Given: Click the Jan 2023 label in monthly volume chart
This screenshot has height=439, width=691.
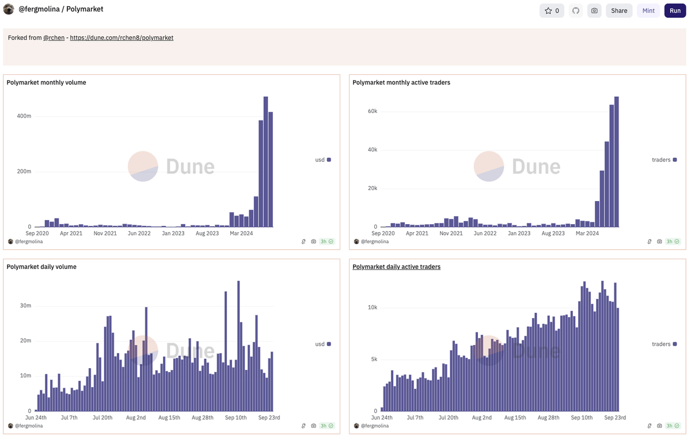Looking at the screenshot, I should point(173,233).
